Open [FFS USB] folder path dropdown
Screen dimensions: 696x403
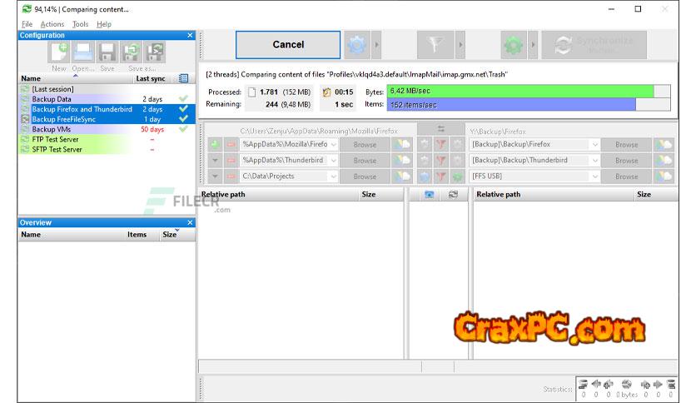(594, 177)
